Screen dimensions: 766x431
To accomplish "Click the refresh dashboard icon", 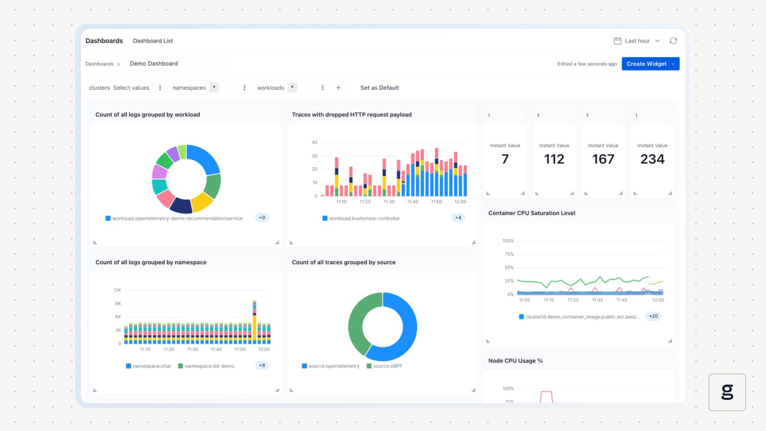I will [673, 41].
